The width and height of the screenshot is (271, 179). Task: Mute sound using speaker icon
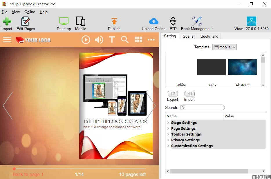tap(99, 40)
